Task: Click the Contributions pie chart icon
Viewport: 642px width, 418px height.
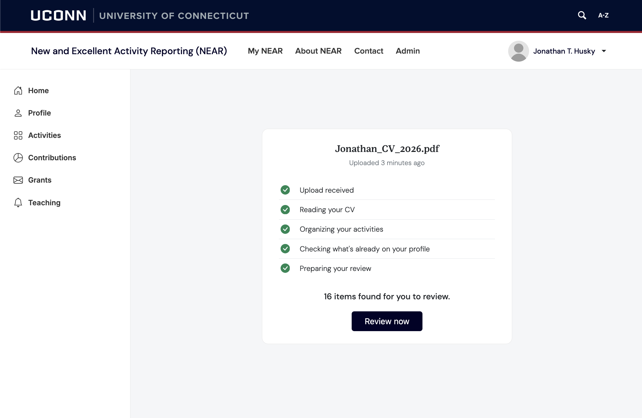Action: click(x=18, y=158)
